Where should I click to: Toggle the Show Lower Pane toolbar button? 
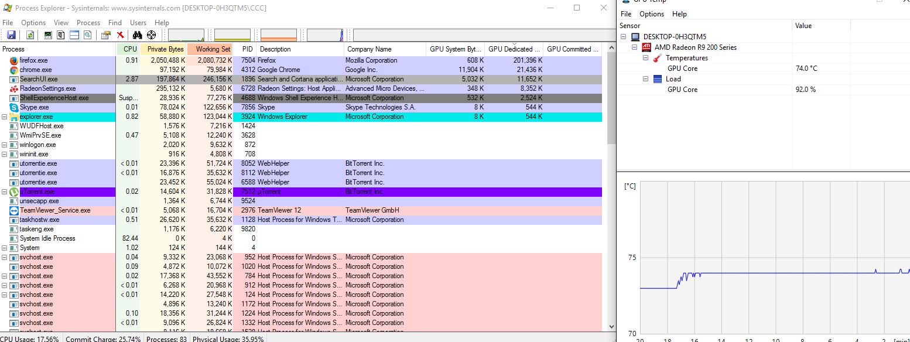[x=74, y=35]
